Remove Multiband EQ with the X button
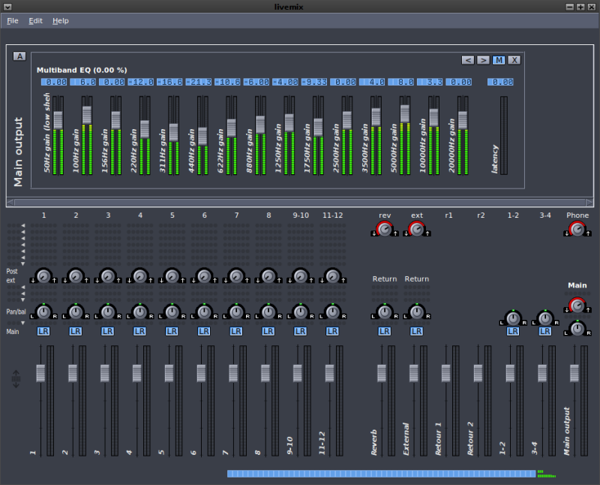Viewport: 600px width, 485px height. pos(514,60)
